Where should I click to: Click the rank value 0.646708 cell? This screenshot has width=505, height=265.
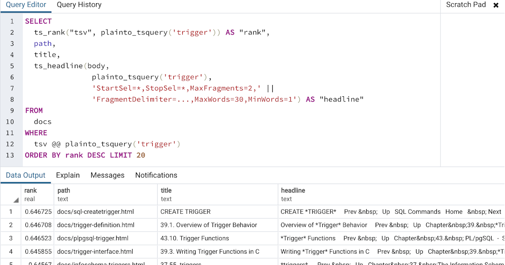pyautogui.click(x=38, y=225)
